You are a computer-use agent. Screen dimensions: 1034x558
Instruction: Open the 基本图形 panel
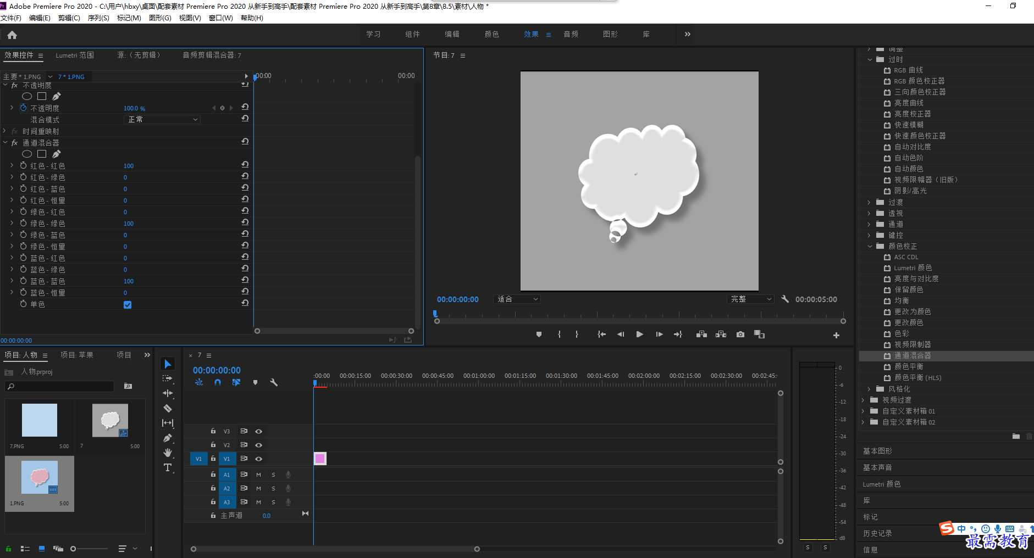[x=877, y=451]
